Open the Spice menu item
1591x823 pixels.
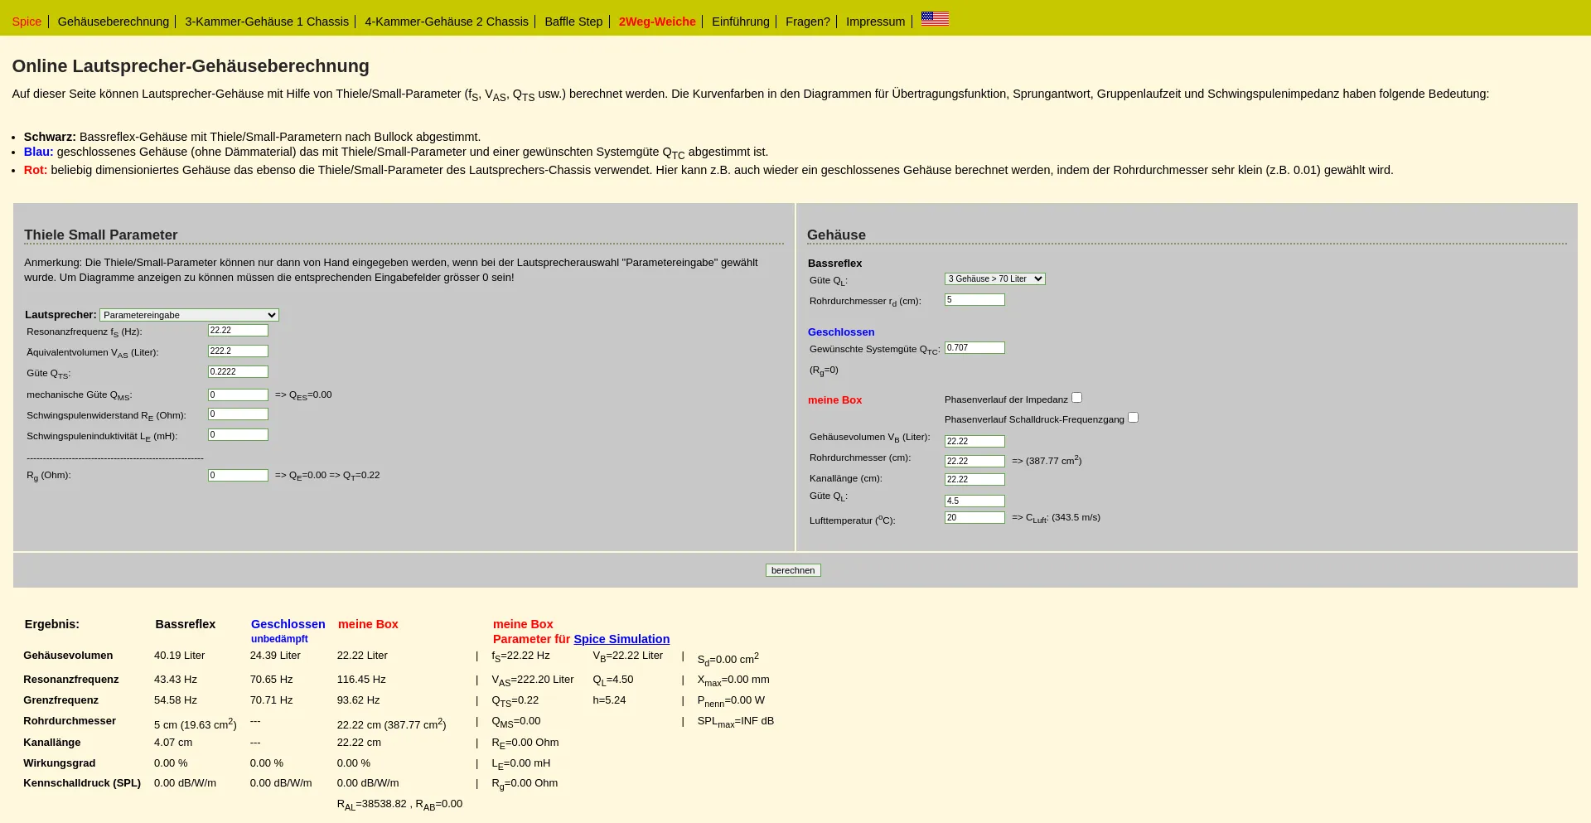(x=27, y=22)
